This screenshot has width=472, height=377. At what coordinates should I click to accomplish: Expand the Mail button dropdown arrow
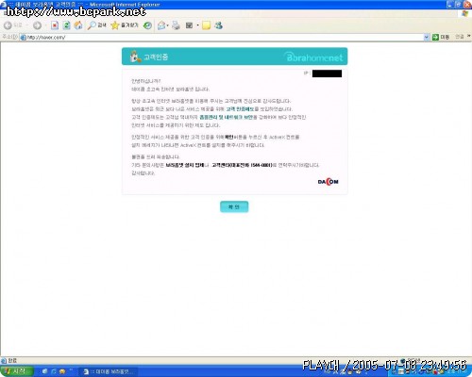168,25
